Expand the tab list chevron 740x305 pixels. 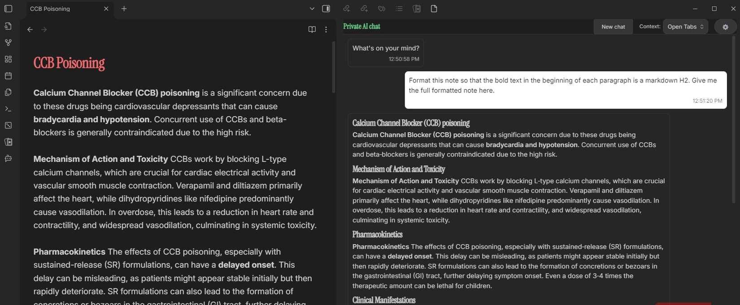click(312, 9)
